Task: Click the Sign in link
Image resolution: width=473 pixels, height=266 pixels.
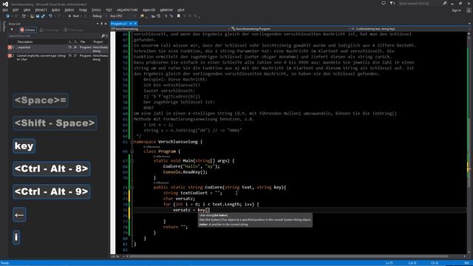Action: pos(456,10)
